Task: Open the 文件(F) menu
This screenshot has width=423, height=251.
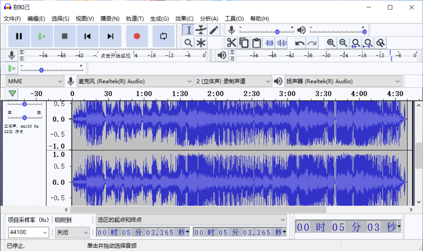Action: coord(12,19)
